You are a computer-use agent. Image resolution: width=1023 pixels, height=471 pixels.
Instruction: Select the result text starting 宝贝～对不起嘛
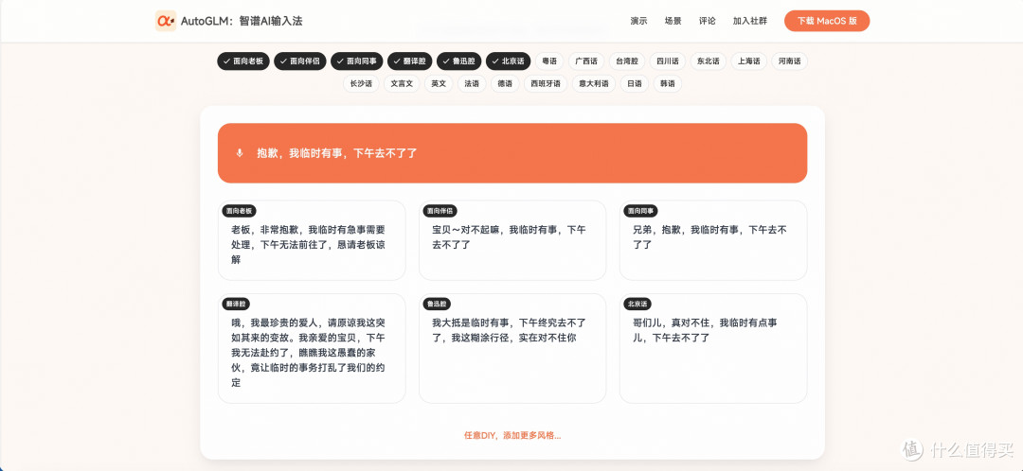[x=509, y=237]
